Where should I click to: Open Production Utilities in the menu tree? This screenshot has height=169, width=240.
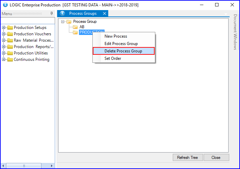[x=31, y=53]
